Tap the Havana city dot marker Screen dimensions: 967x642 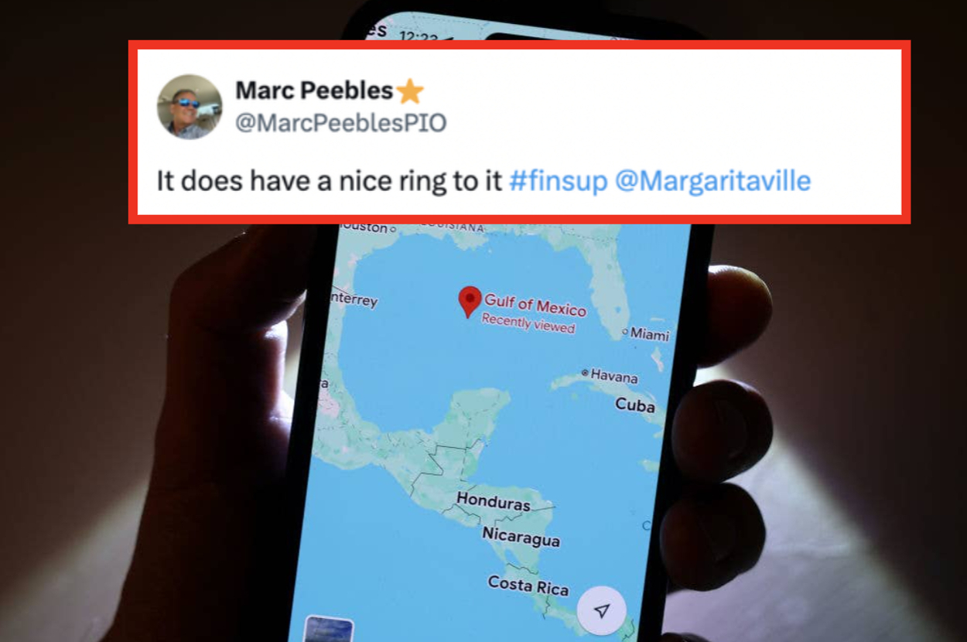point(585,373)
